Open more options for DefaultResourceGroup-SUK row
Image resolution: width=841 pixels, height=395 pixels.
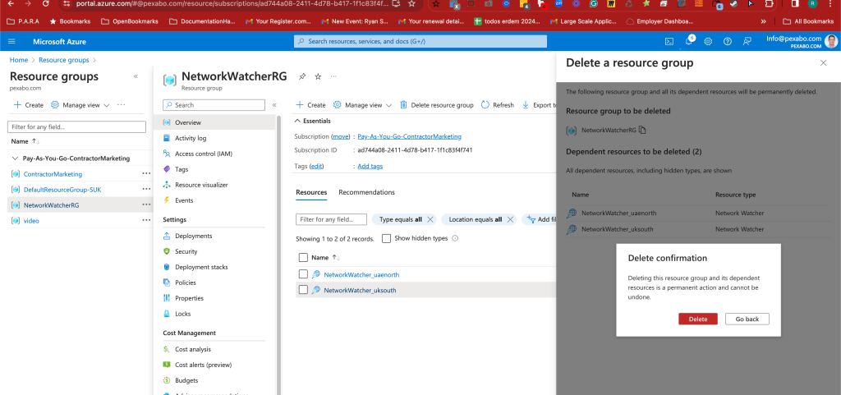146,189
